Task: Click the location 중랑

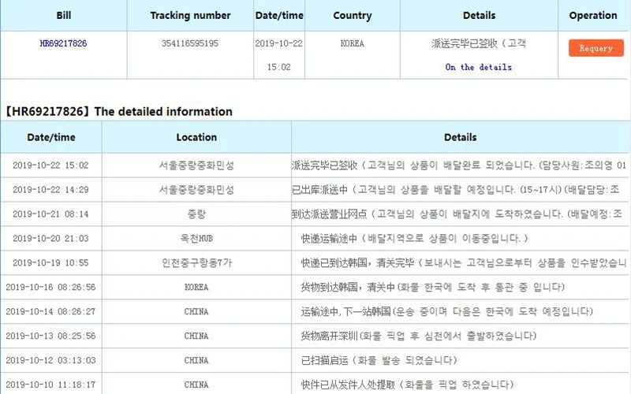Action: [x=196, y=214]
